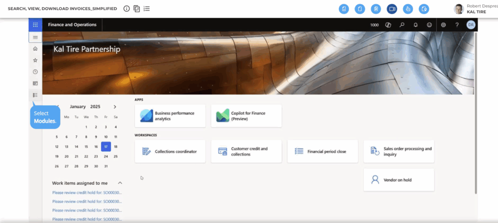Click the Home icon in left sidebar

35,49
